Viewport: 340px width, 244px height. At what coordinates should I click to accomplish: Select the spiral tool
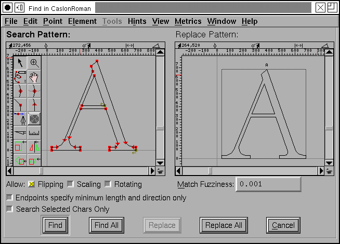click(34, 119)
